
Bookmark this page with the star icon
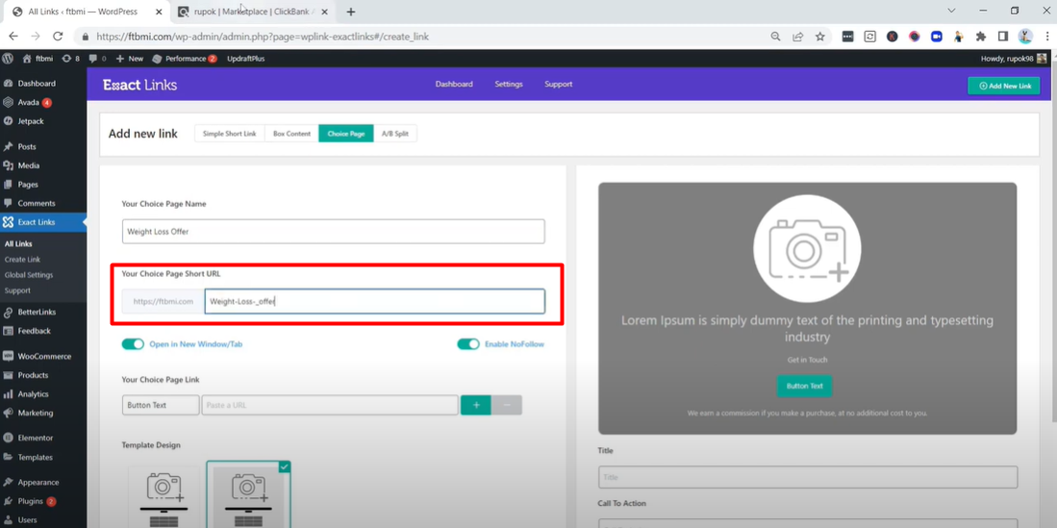819,37
